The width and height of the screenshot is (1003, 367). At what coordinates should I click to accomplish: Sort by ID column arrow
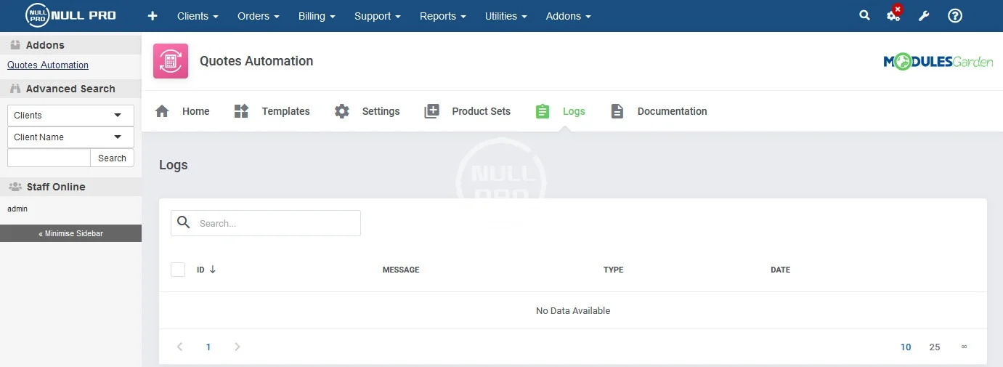[213, 270]
